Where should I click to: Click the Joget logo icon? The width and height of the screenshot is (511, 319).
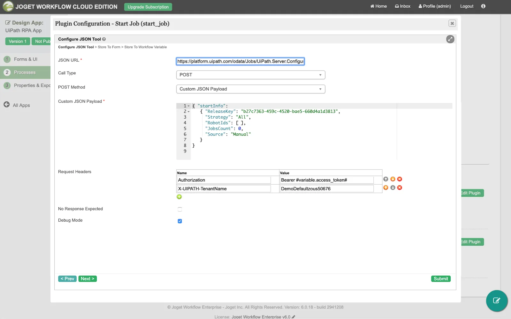tap(8, 6)
